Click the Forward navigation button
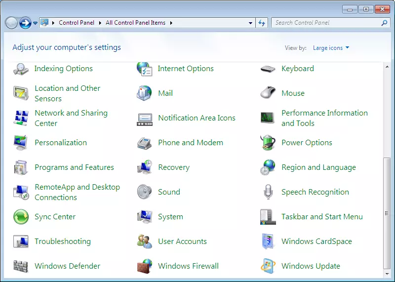Screen dimensions: 395x282 26,23
